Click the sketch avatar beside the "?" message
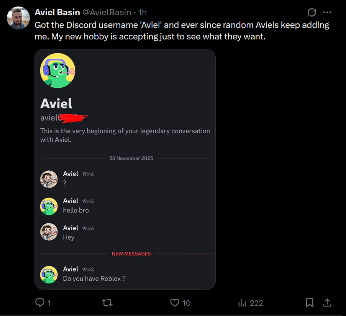346x316 pixels. pos(49,179)
